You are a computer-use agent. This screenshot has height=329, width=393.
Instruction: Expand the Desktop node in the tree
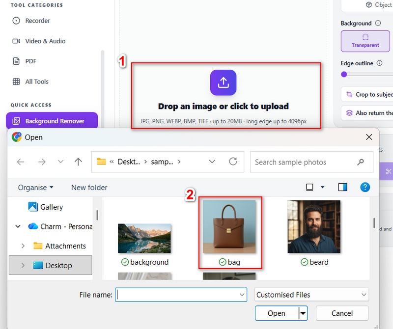click(23, 265)
